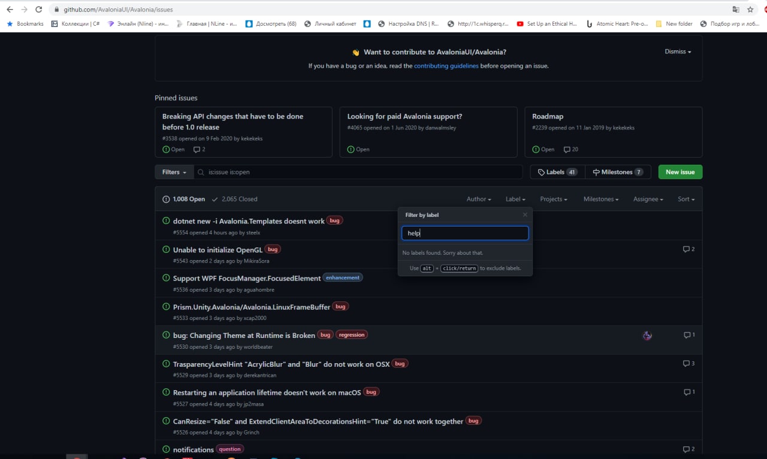Open the pinned Roadmap issue

tap(548, 116)
